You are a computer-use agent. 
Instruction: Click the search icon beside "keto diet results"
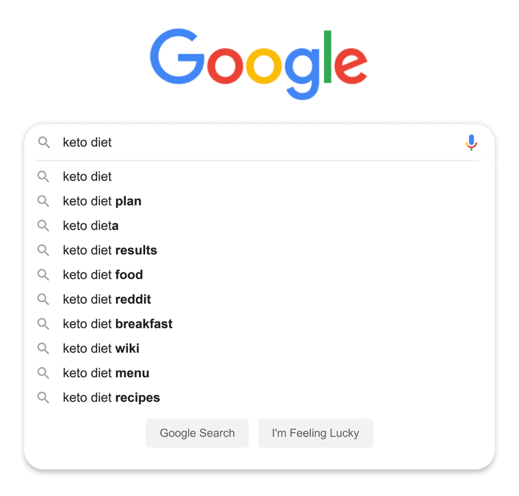pyautogui.click(x=43, y=251)
